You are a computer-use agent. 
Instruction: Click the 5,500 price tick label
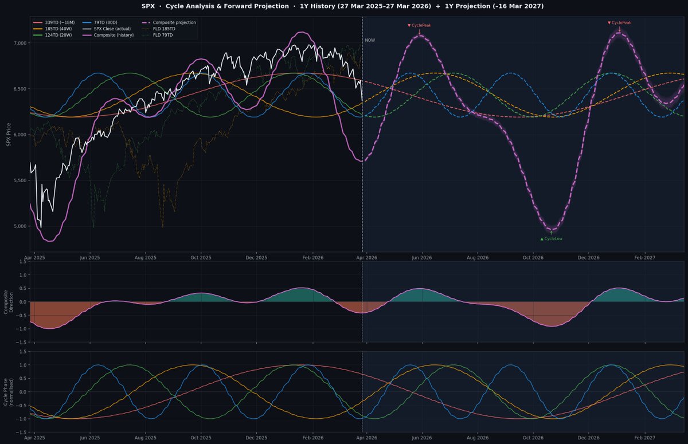coord(20,180)
